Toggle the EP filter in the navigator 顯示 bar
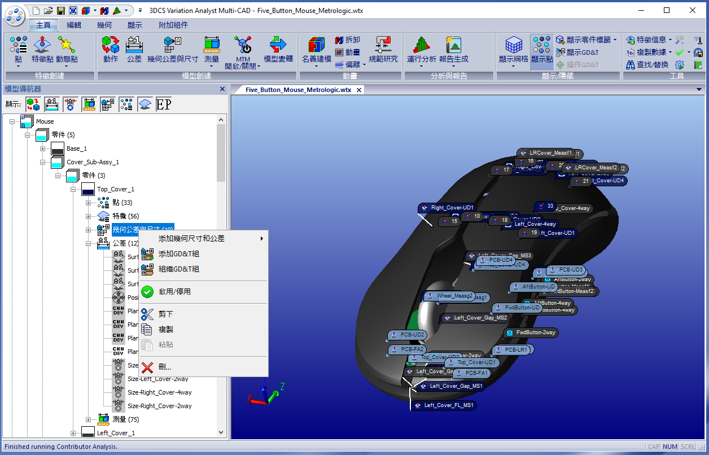 (x=164, y=104)
